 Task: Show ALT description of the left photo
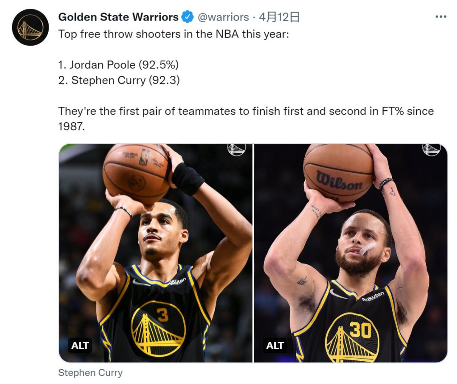(80, 345)
